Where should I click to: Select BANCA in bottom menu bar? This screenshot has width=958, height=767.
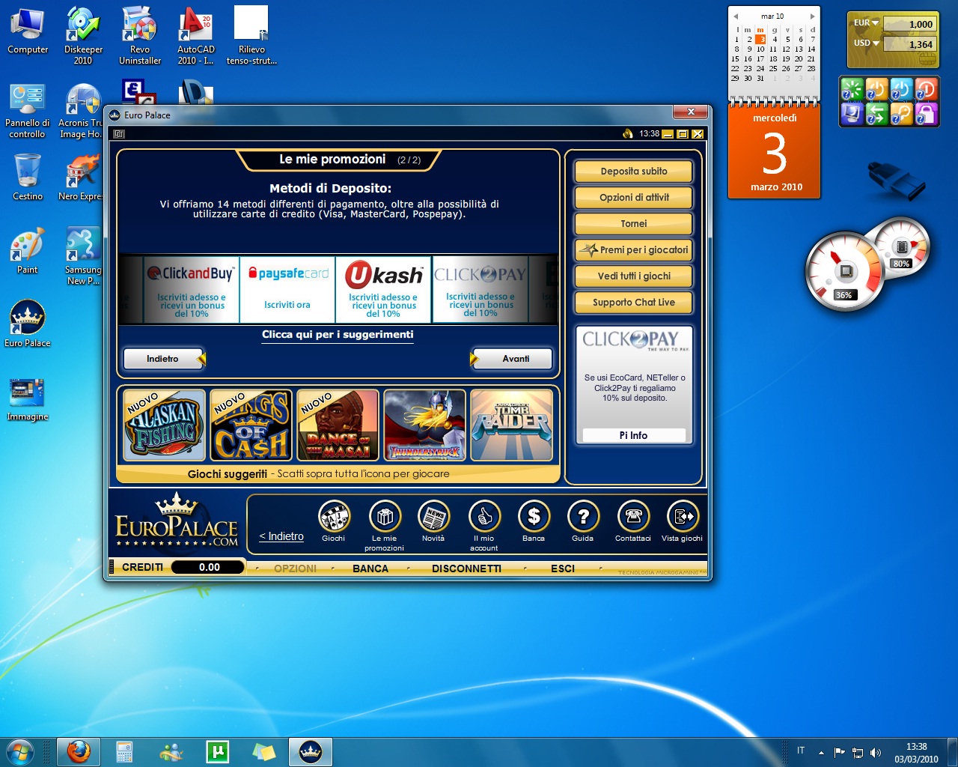tap(370, 569)
